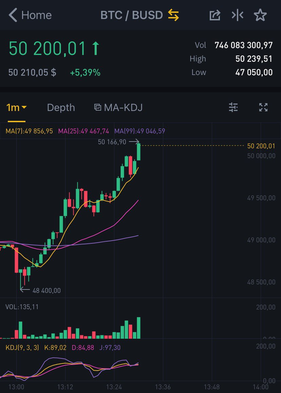Tap the 50 210,05 $ fiat price
This screenshot has width=281, height=393.
tap(32, 72)
